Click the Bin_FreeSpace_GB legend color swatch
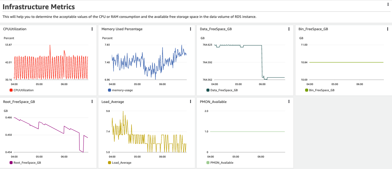This screenshot has width=392, height=169. [306, 90]
